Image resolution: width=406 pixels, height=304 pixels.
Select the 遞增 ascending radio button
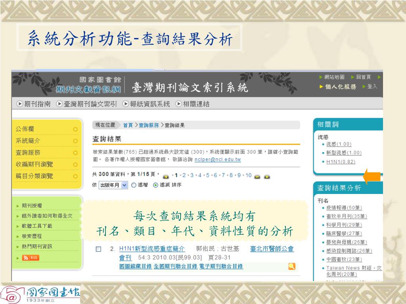[134, 185]
